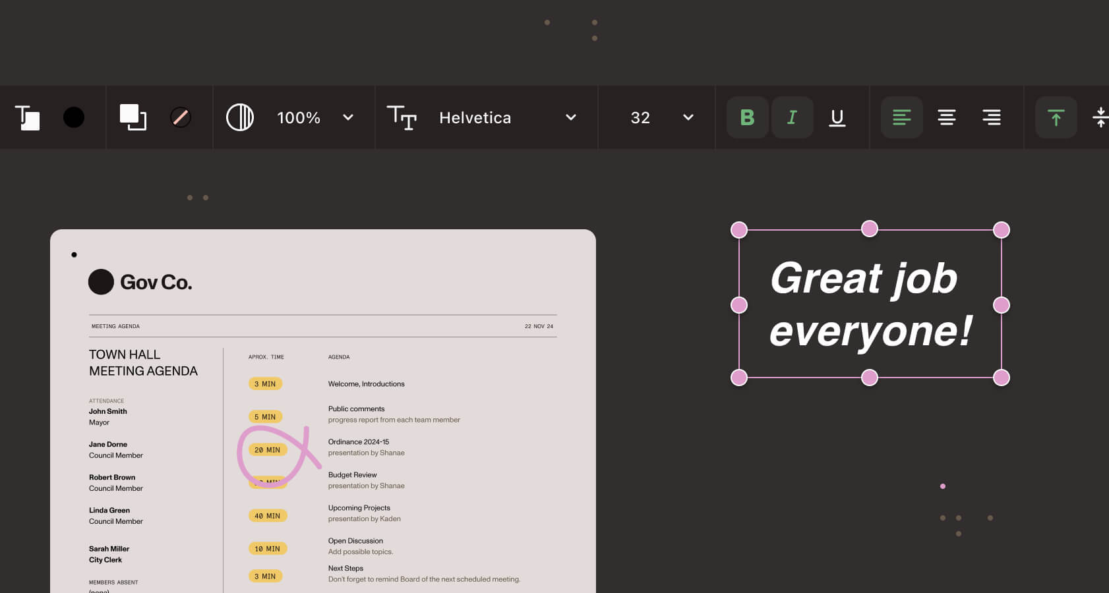Align text to top vertically
1109x593 pixels.
(1056, 117)
